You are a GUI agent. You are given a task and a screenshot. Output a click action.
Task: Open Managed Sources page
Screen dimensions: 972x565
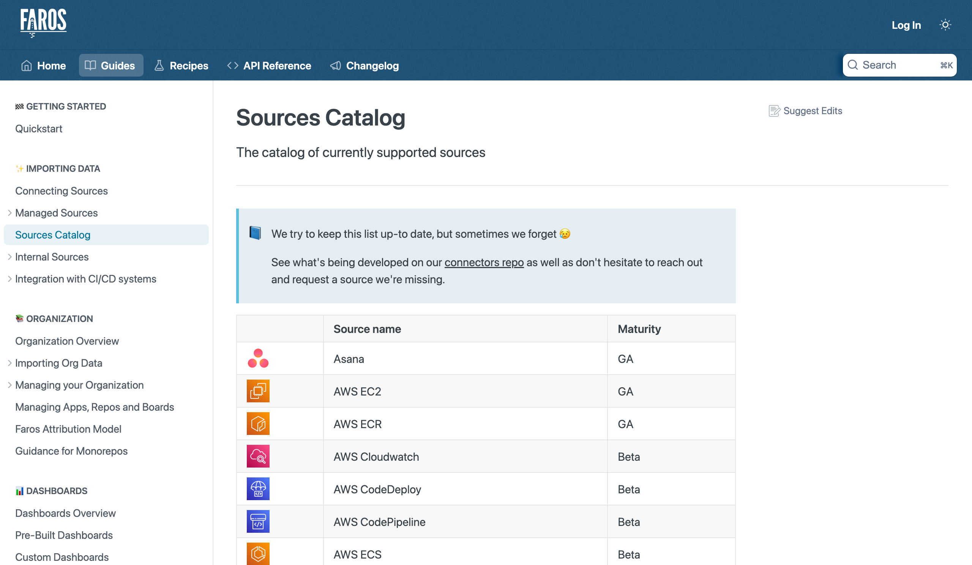pyautogui.click(x=56, y=213)
